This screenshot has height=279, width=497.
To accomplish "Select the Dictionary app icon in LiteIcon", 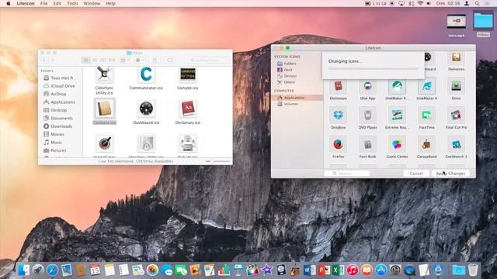I will pyautogui.click(x=339, y=86).
